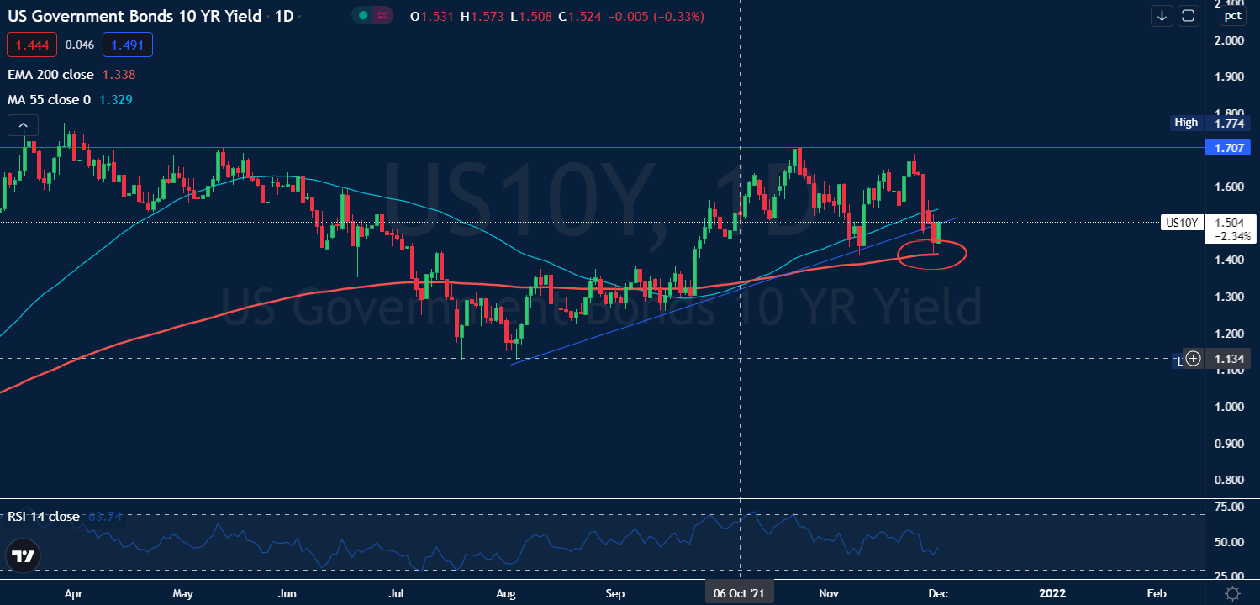Click the blue 1.707 horizontal line price label
Screen dimensions: 1260x605
(1226, 149)
